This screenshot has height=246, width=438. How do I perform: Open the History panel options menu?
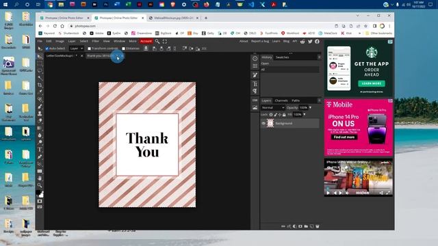pos(319,57)
